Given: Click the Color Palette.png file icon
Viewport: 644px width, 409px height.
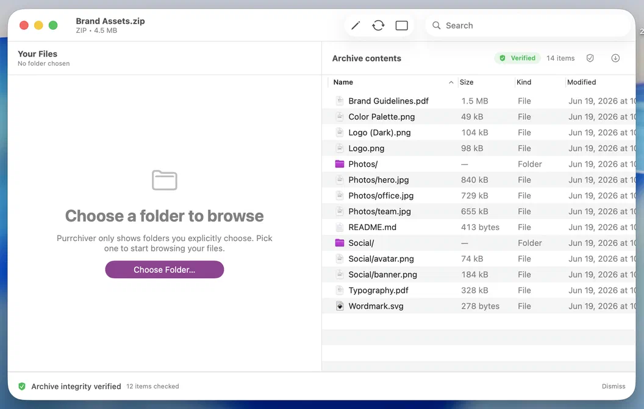Looking at the screenshot, I should point(340,117).
